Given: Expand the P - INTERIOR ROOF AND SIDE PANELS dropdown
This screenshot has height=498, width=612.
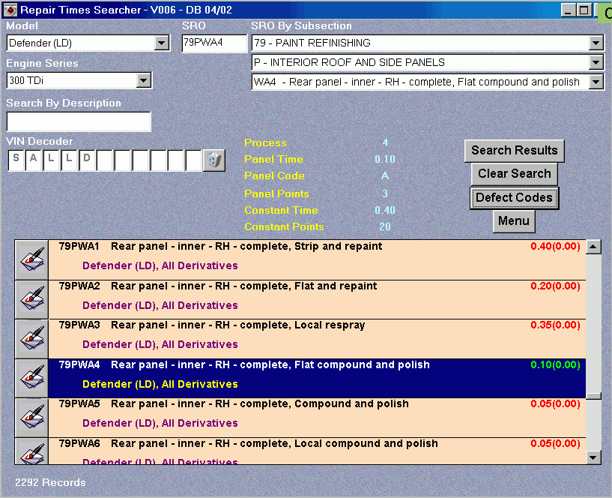Looking at the screenshot, I should pyautogui.click(x=596, y=62).
